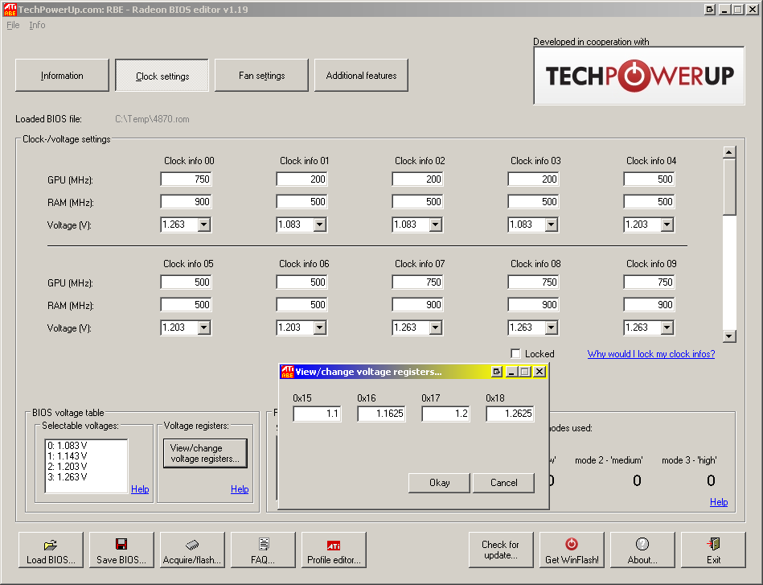Click the Save BIOS floppy icon button

tap(121, 550)
